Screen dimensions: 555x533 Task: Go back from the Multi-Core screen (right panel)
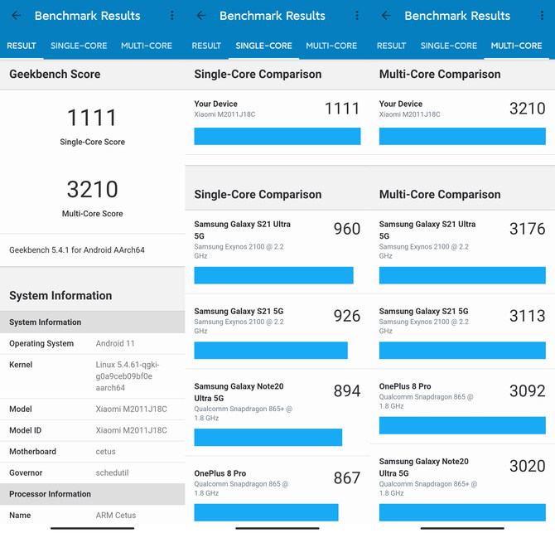pos(386,16)
